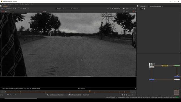This screenshot has height=102, width=181.
Task: Open the Help menu
Action: pyautogui.click(x=31, y=4)
